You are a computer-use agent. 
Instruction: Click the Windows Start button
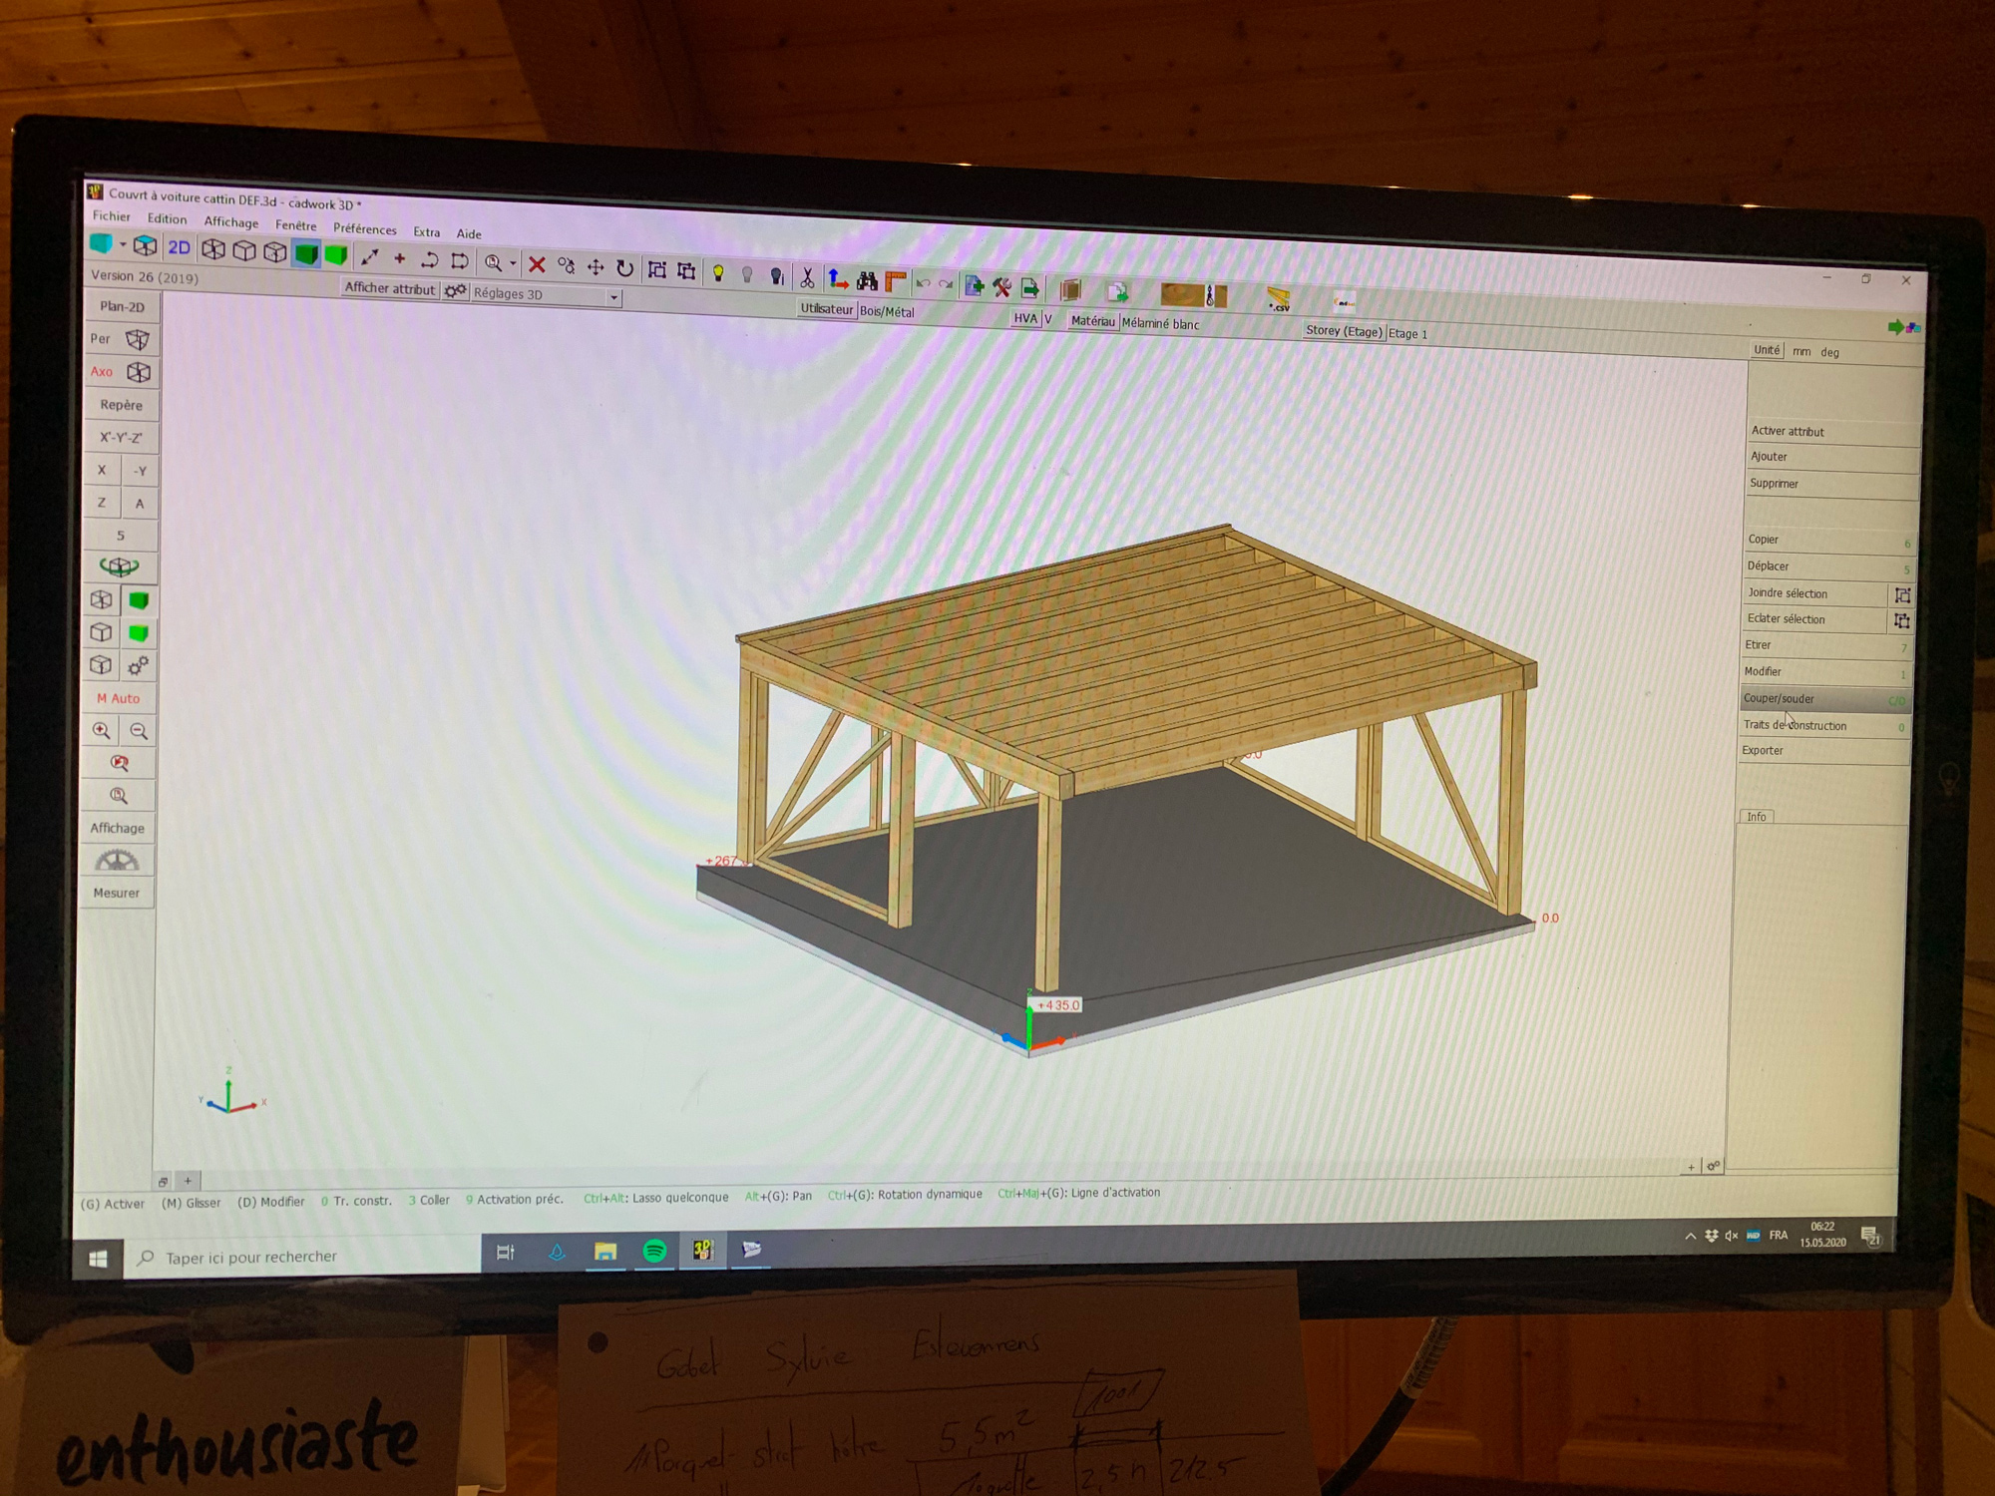click(x=98, y=1259)
